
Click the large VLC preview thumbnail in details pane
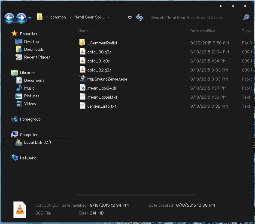pos(19,209)
